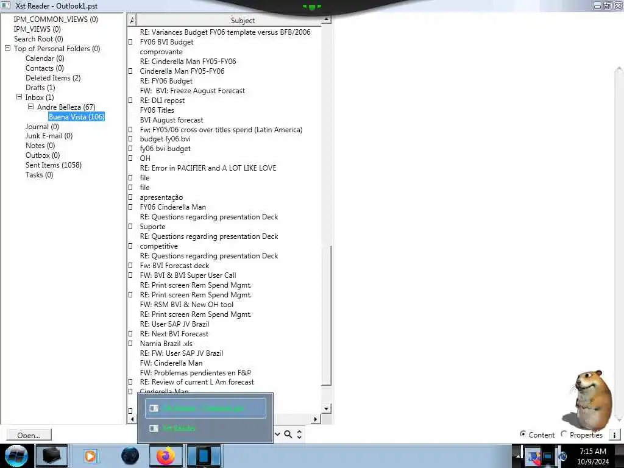Click the dark globe taskbar icon

[130, 456]
